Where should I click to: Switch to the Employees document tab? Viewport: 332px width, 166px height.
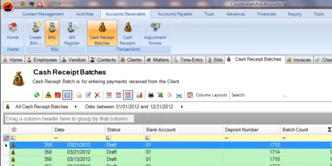tap(42, 60)
